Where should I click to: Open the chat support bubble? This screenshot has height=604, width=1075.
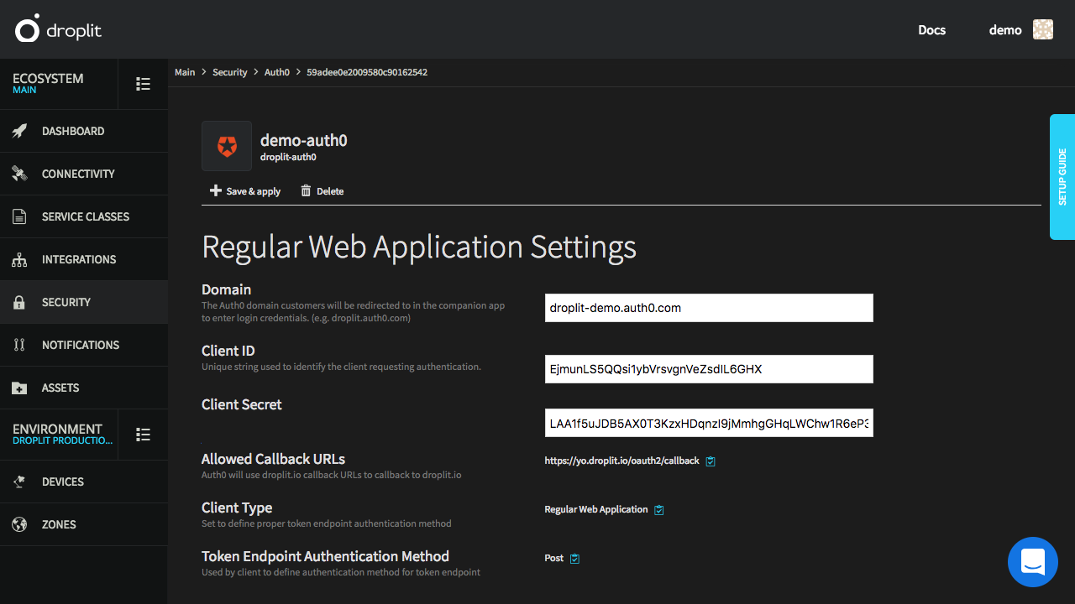(1033, 562)
